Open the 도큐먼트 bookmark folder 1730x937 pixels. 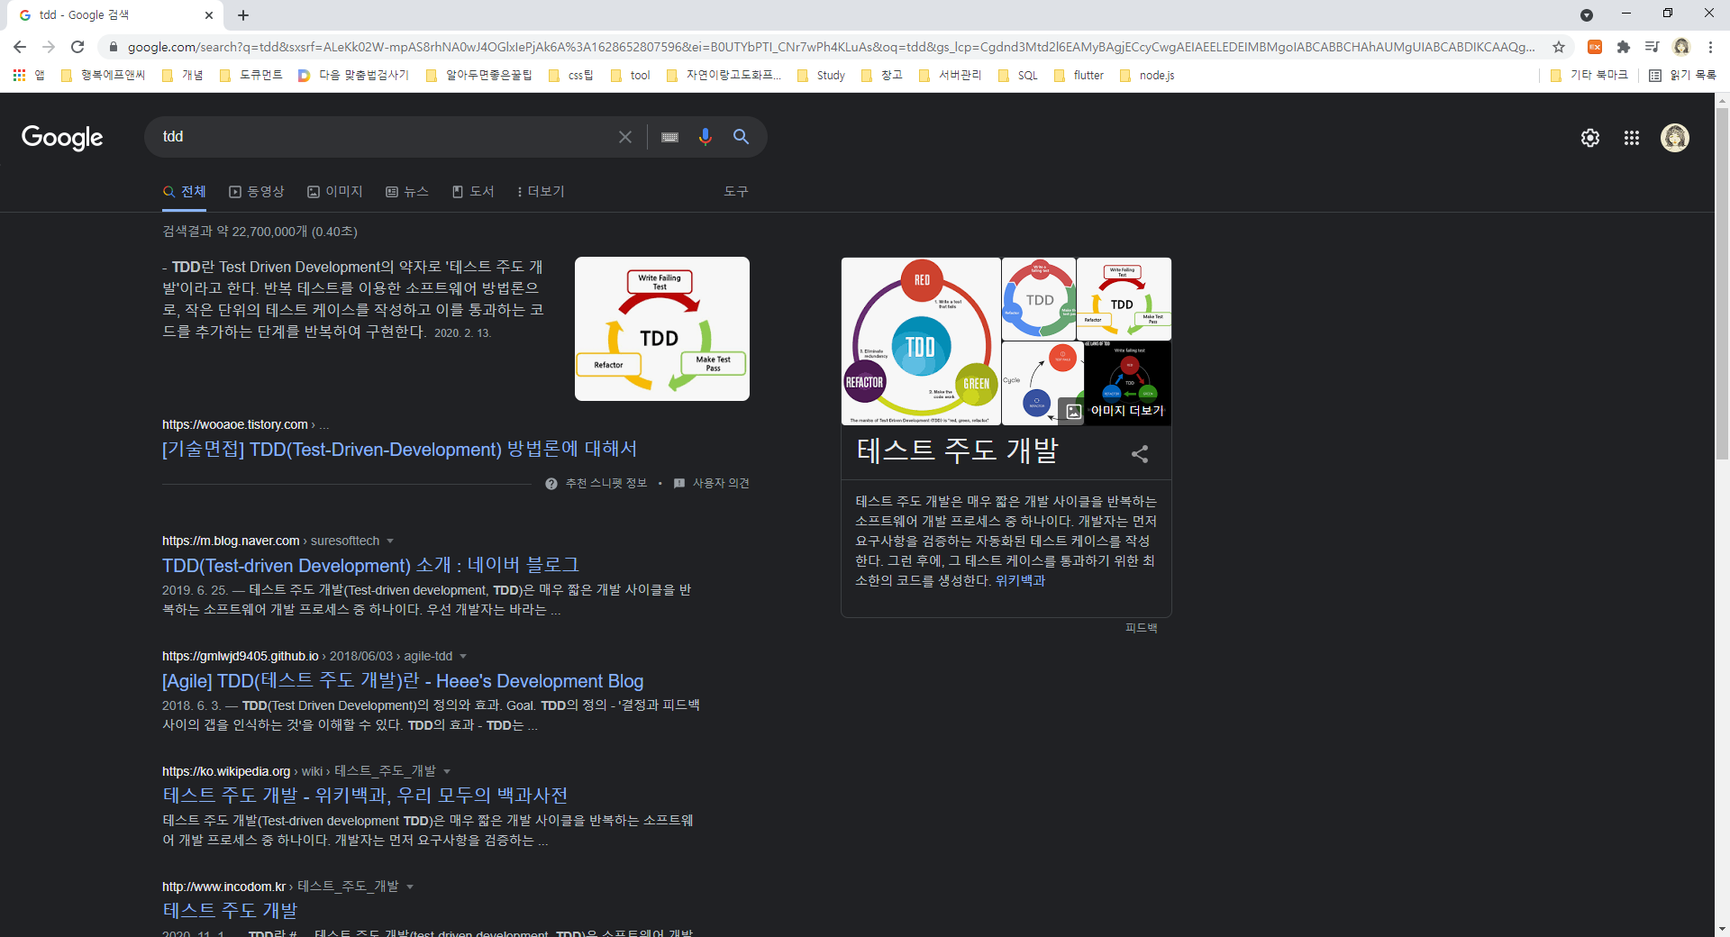click(251, 76)
